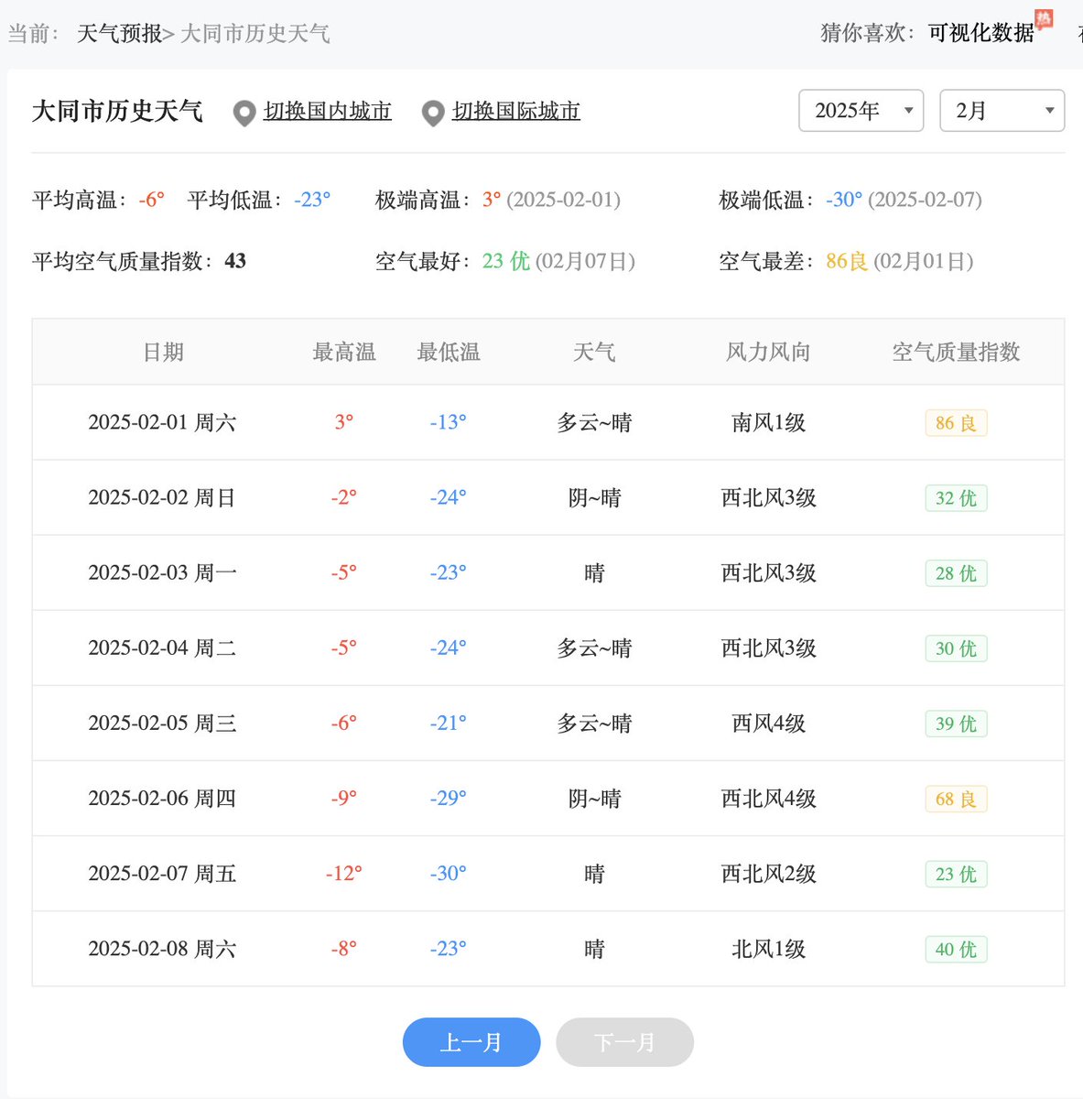This screenshot has width=1083, height=1099.
Task: Open the 切换国内城市 link
Action: pos(328,112)
